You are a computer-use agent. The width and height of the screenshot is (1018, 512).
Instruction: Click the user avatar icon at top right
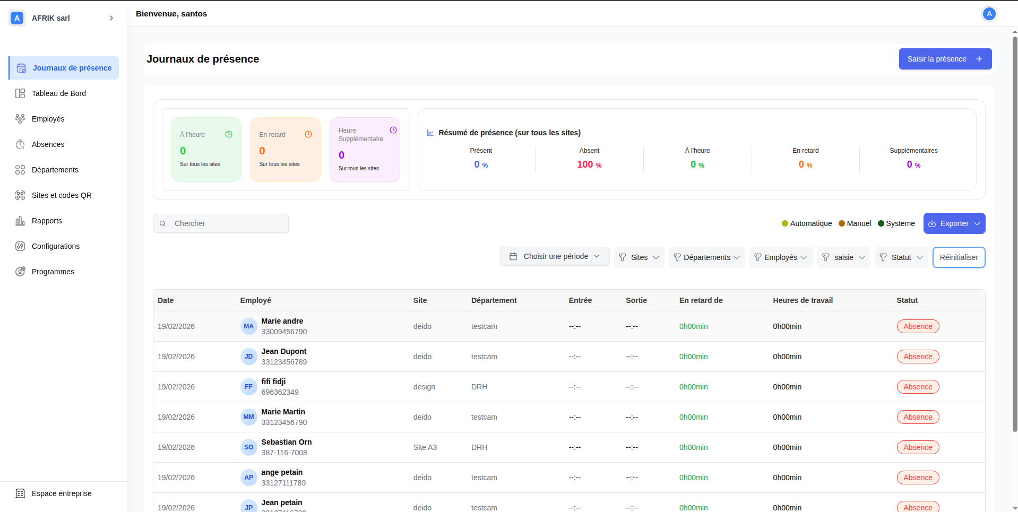[989, 14]
